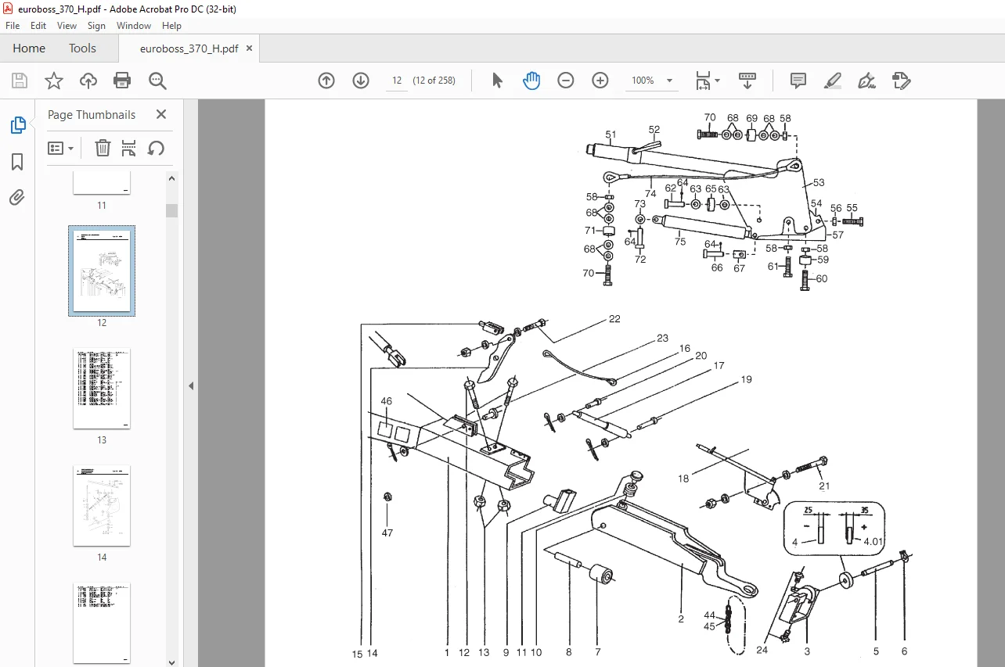Open the View menu
The height and width of the screenshot is (667, 1005).
(x=67, y=26)
